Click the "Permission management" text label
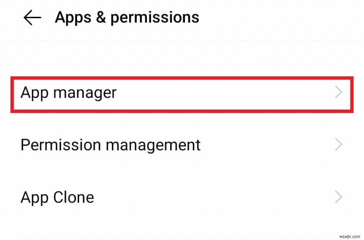This screenshot has height=240, width=364. point(111,145)
